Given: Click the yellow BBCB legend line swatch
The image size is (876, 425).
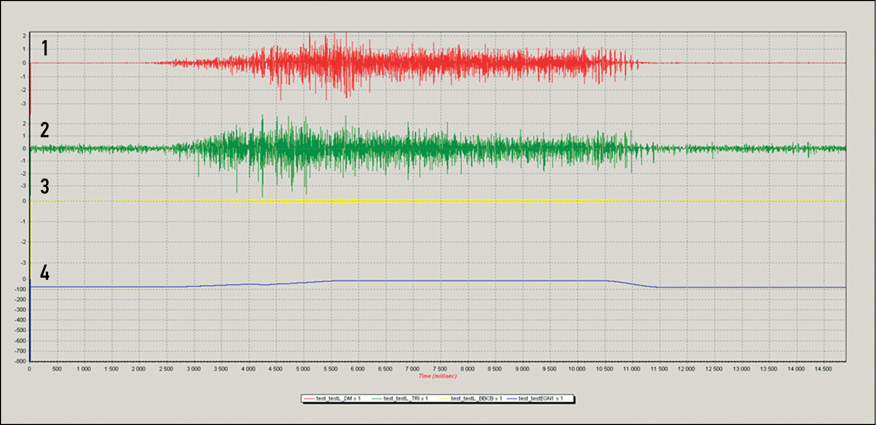Looking at the screenshot, I should tap(444, 399).
